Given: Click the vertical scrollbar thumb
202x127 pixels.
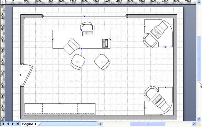Looking at the screenshot, I should (x=199, y=58).
